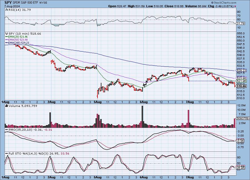Click the price bar icon beside SPY (10 min)
The image size is (250, 180).
[7, 34]
